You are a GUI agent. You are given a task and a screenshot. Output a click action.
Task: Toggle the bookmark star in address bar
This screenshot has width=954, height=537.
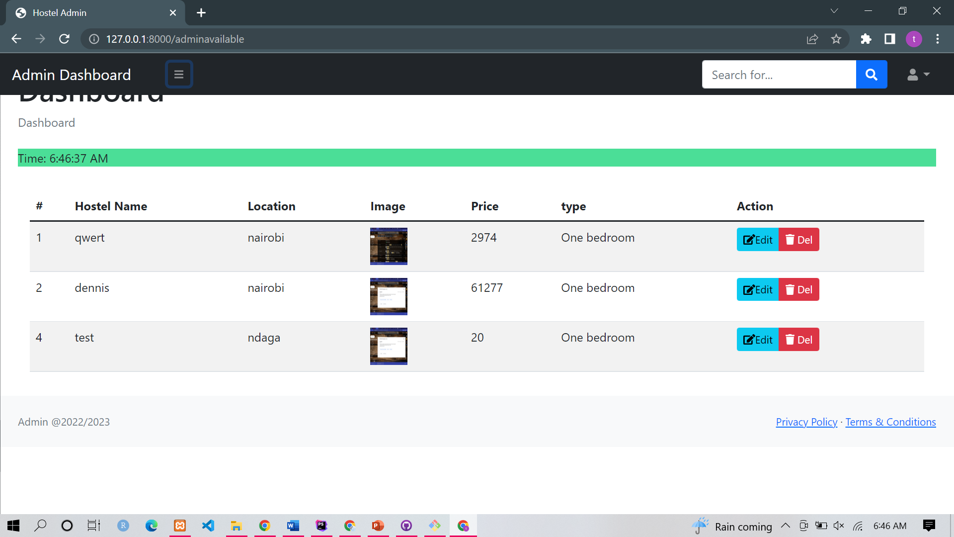point(837,39)
